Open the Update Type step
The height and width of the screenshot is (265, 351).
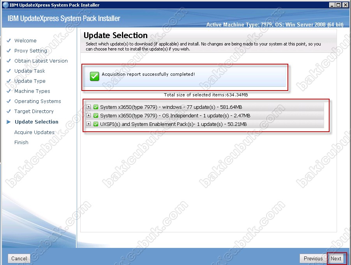30,81
